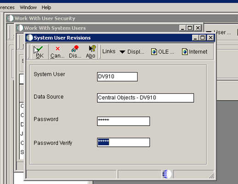The image size is (238, 184).
Task: Close the System User Revisions window
Action: click(x=210, y=38)
